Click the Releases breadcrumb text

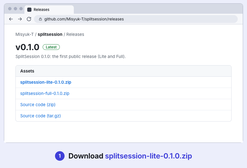pos(75,34)
